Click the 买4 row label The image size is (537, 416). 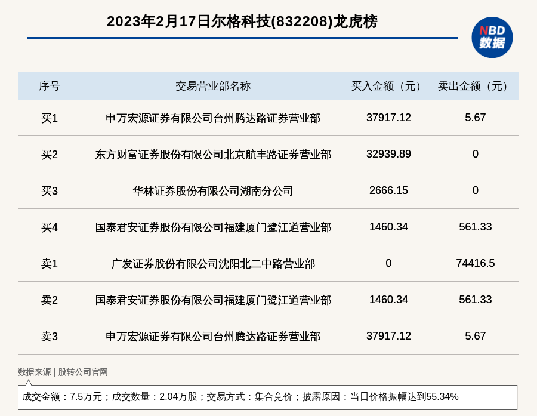tap(50, 227)
